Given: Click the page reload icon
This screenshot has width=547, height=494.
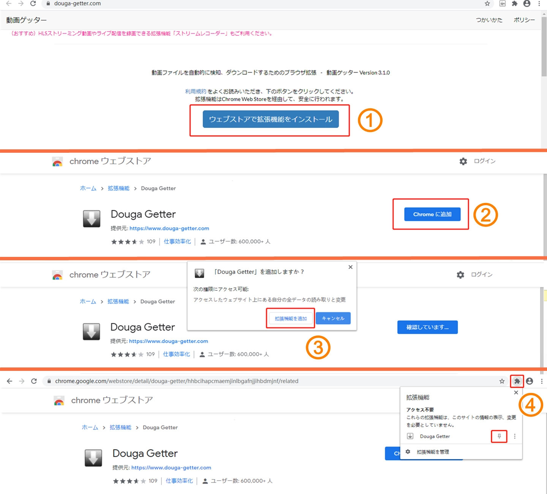Looking at the screenshot, I should point(33,3).
